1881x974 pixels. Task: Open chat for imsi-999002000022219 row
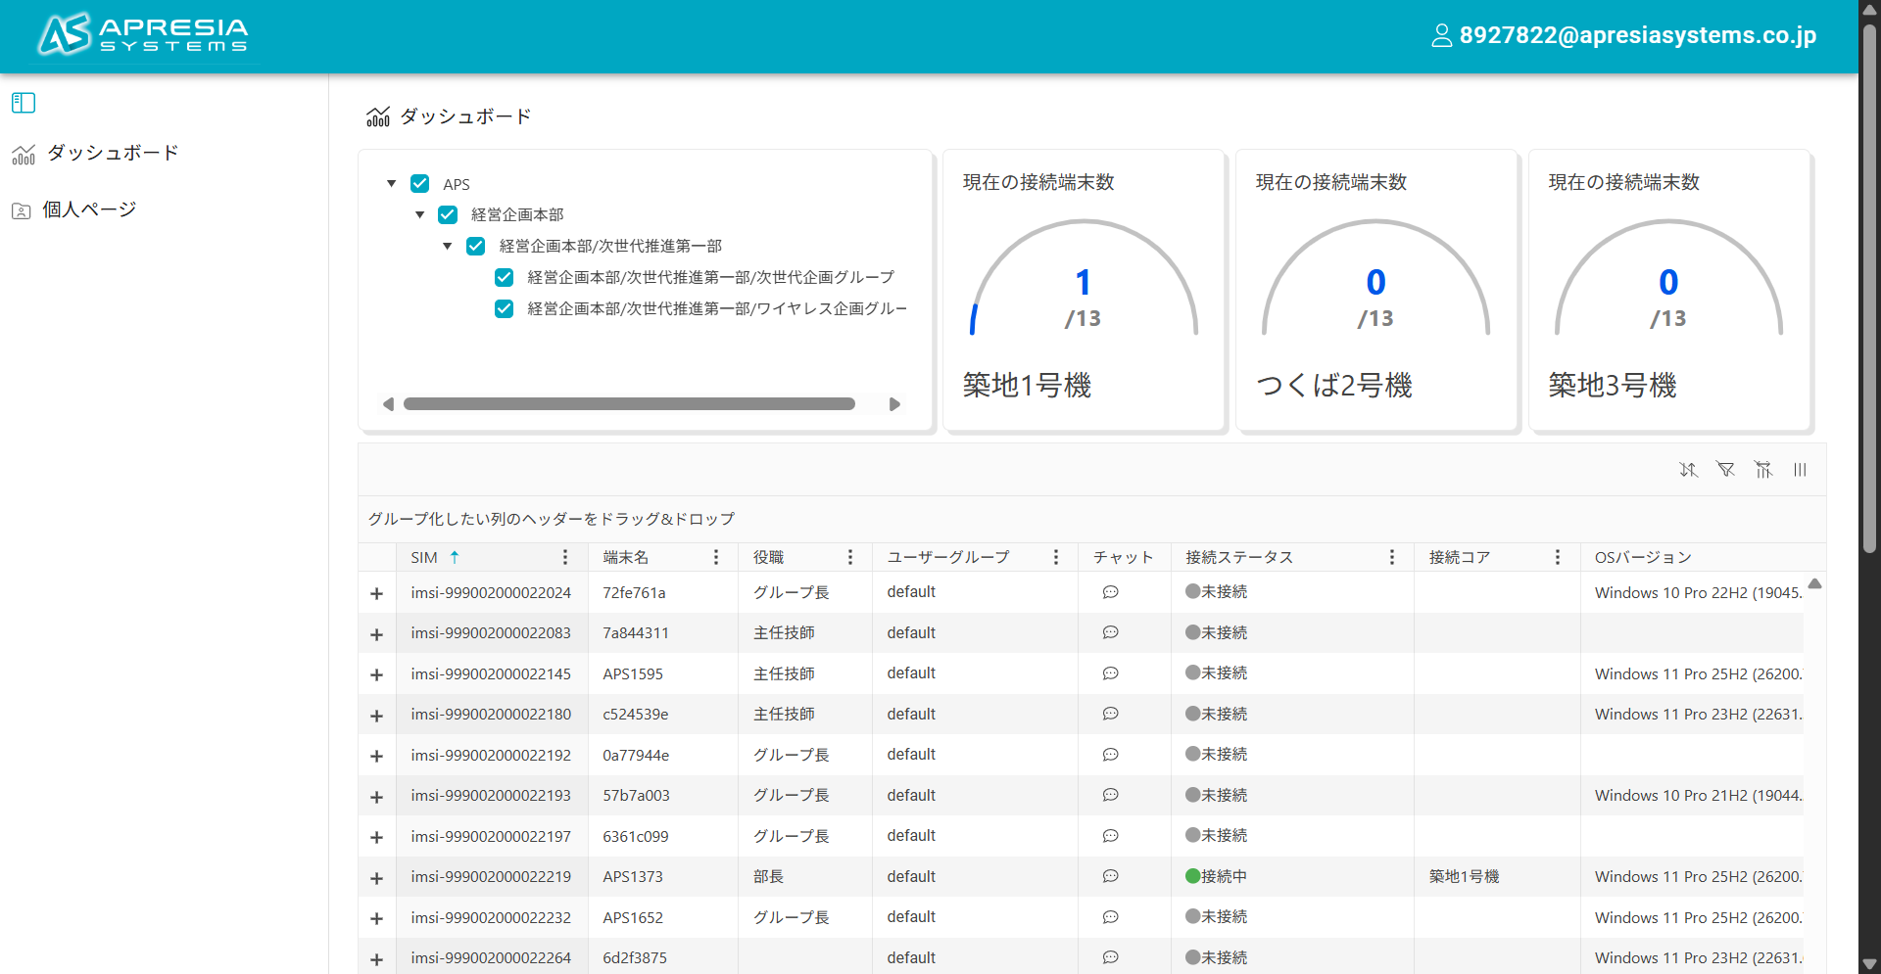(1110, 876)
